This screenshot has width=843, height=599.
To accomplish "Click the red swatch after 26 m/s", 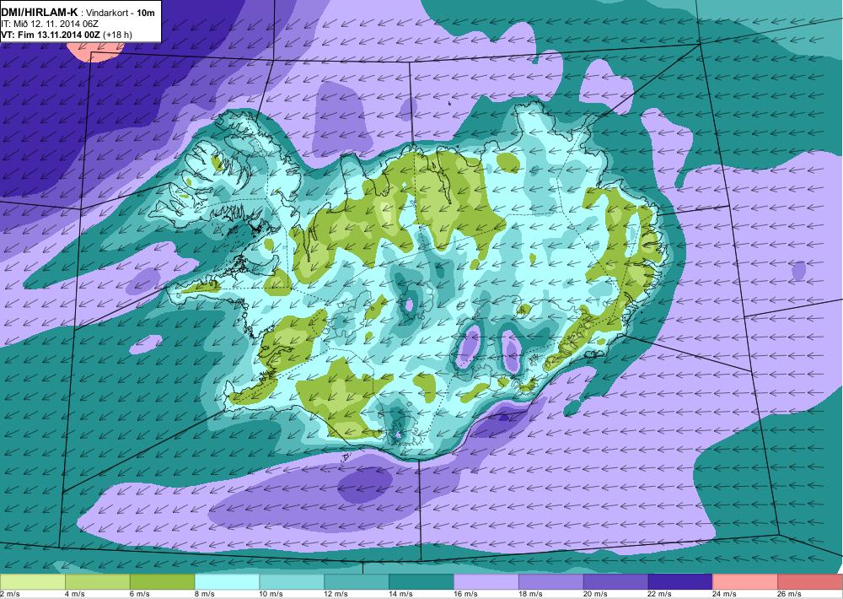I will coord(810,582).
